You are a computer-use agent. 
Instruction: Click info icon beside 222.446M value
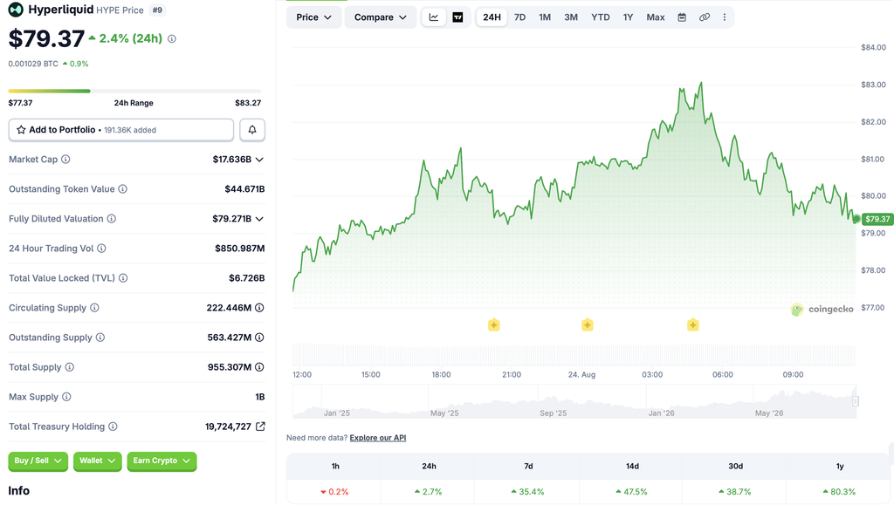pos(259,307)
